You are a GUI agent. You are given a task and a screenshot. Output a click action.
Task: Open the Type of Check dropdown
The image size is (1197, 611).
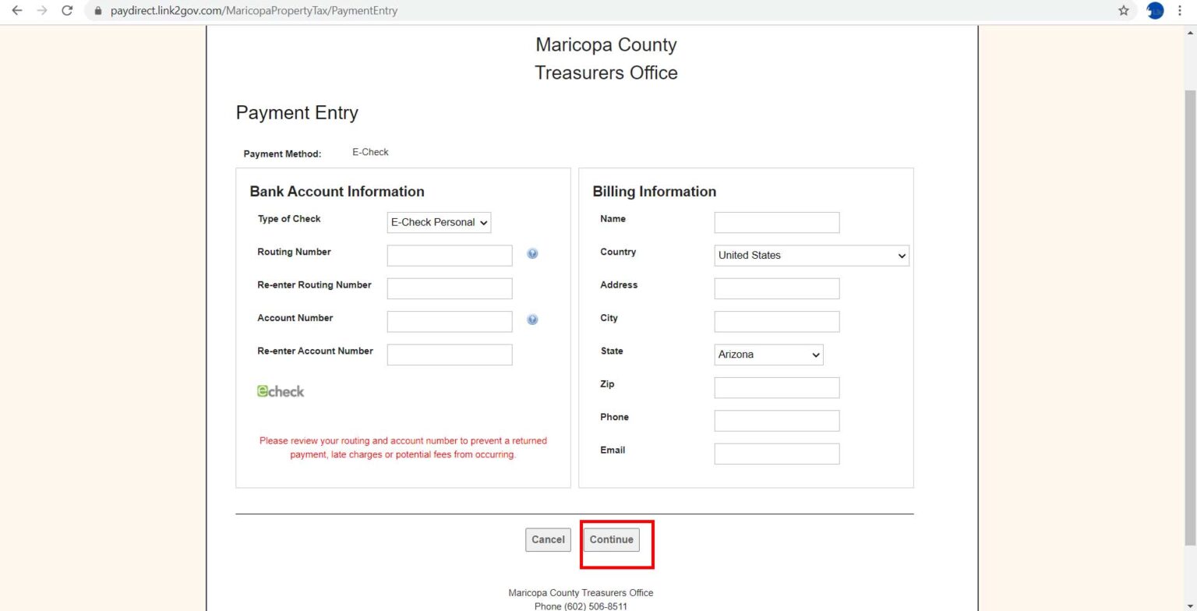tap(438, 222)
